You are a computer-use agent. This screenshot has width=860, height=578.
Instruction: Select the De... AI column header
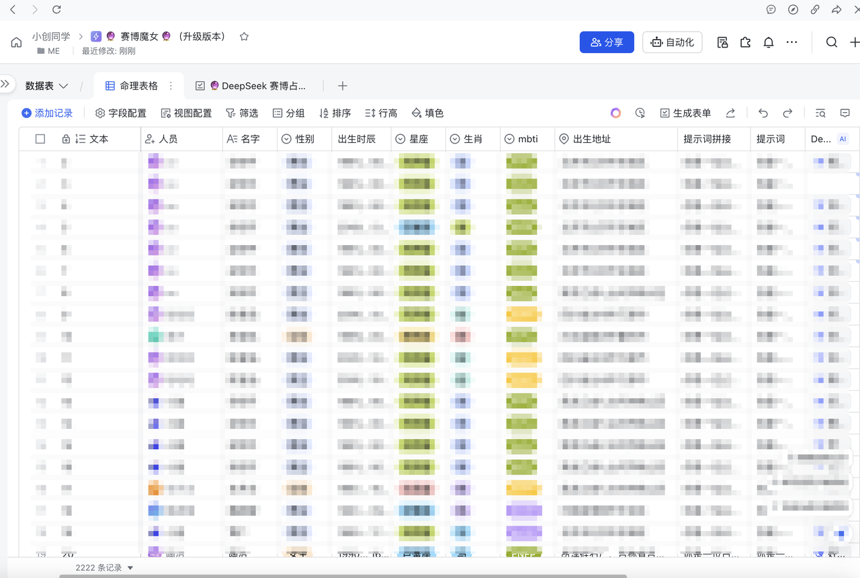pyautogui.click(x=832, y=139)
